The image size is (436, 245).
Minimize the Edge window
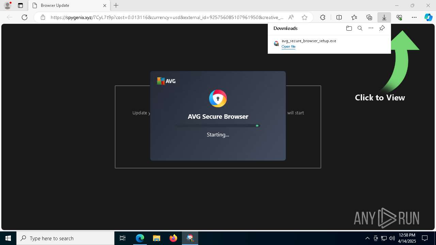pos(396,5)
